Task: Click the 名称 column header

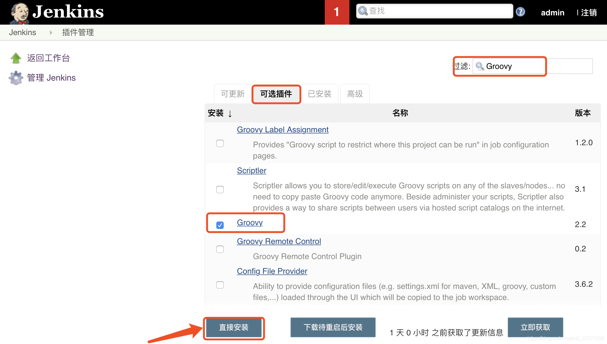Action: (x=400, y=113)
